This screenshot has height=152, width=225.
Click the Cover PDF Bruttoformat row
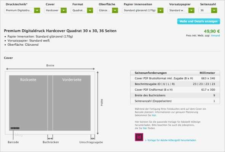point(175,78)
